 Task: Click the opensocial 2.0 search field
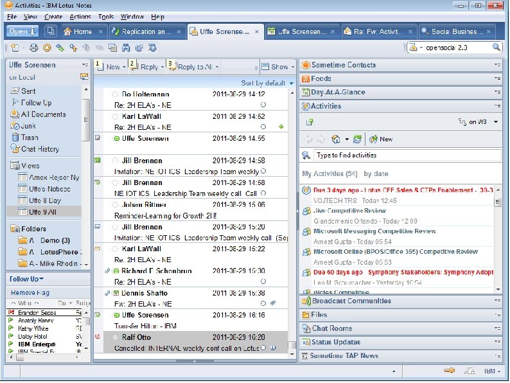tap(457, 48)
